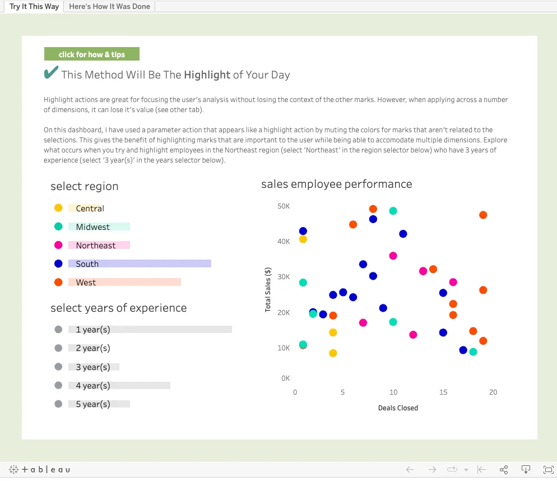Open the Share icon in the toolbar
This screenshot has width=557, height=481.
504,469
